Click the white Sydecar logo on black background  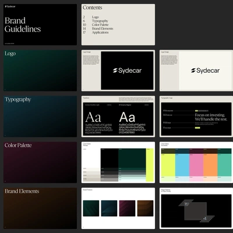click(127, 70)
